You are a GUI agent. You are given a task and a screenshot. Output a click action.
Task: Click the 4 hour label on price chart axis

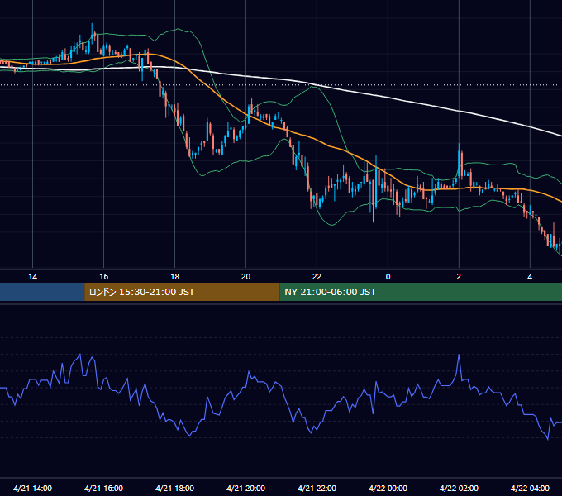[530, 277]
